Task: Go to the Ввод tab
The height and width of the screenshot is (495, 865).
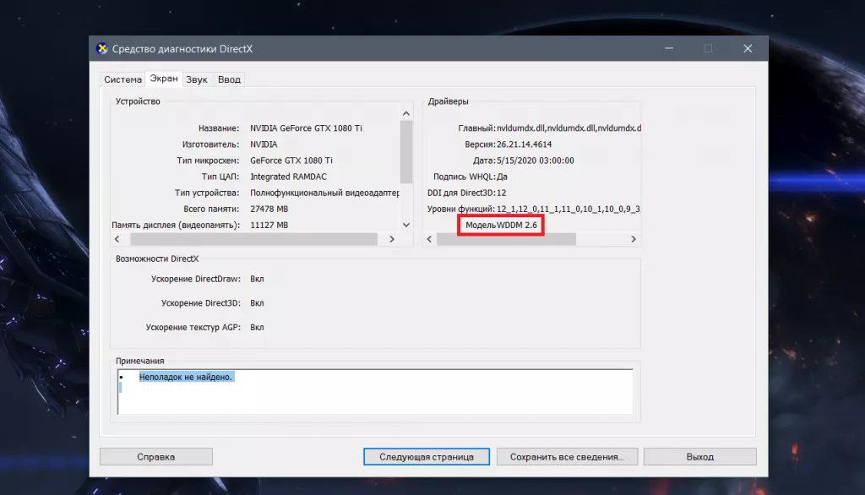Action: [x=229, y=79]
